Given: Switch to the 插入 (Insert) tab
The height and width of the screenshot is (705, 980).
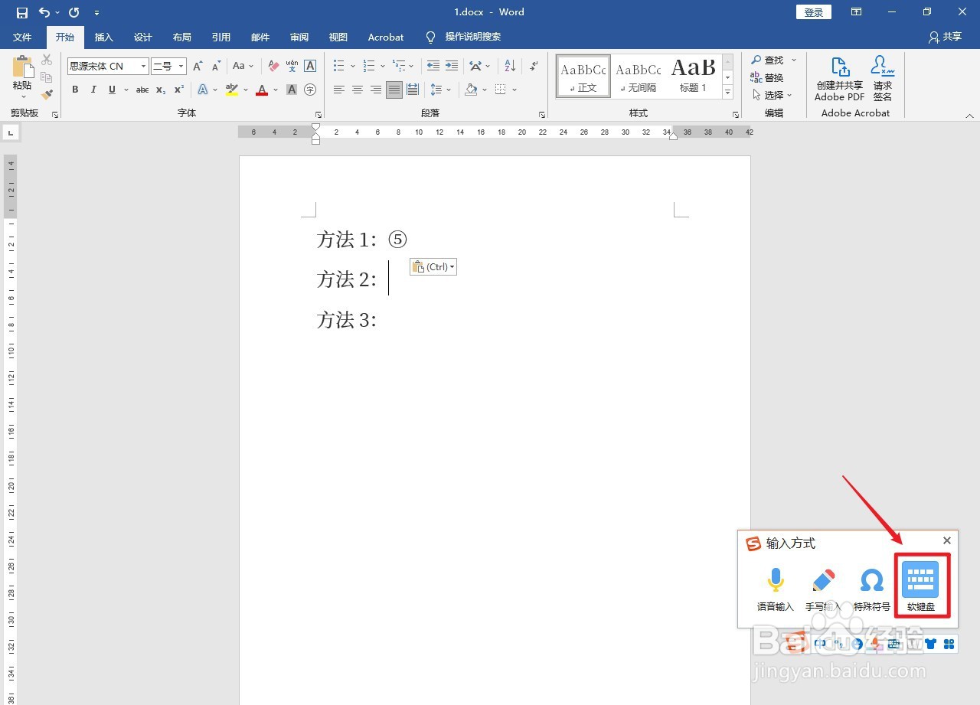Looking at the screenshot, I should point(103,37).
